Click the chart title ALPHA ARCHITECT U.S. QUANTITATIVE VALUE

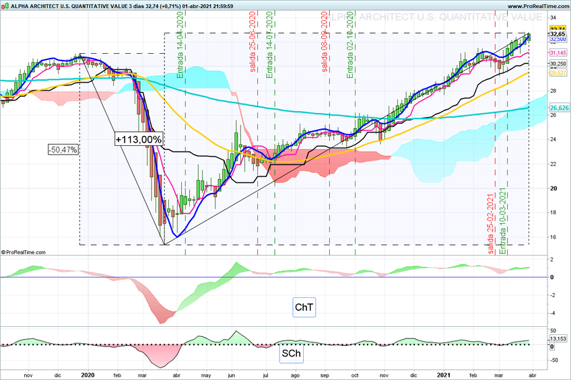coord(69,6)
